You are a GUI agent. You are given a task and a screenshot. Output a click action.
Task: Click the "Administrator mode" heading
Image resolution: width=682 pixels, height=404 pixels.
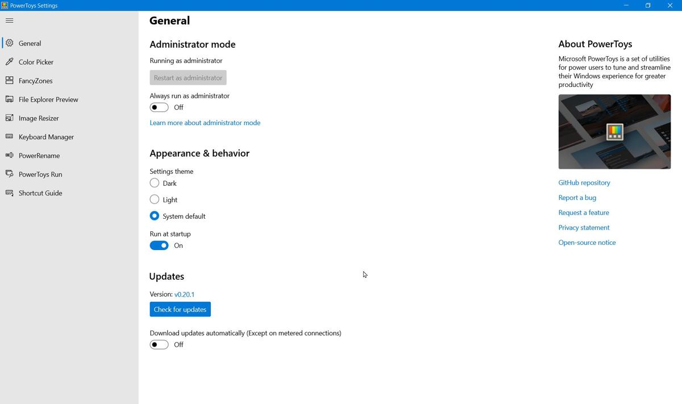(x=193, y=44)
